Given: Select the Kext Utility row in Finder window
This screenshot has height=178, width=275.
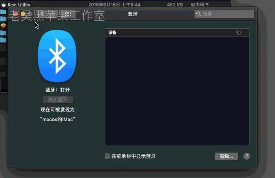Looking at the screenshot, I should coord(115,5).
